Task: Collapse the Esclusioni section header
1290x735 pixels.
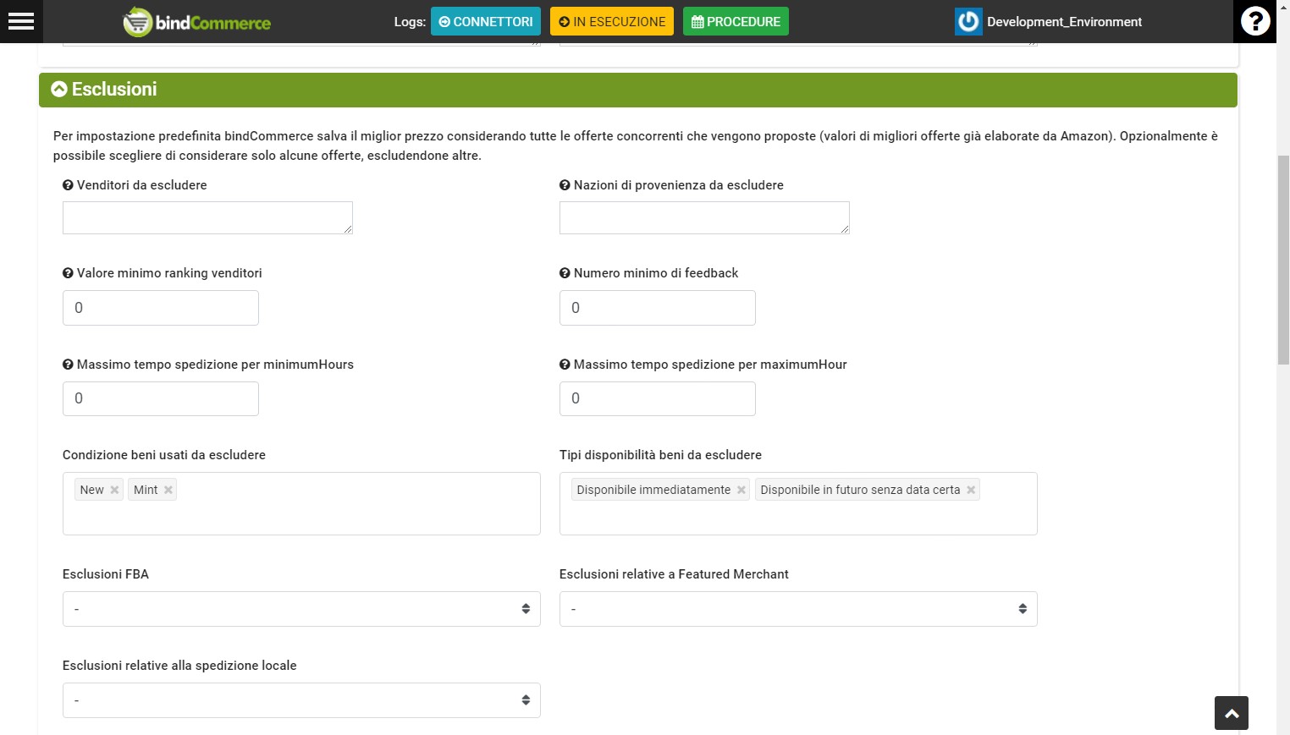Action: tap(58, 89)
